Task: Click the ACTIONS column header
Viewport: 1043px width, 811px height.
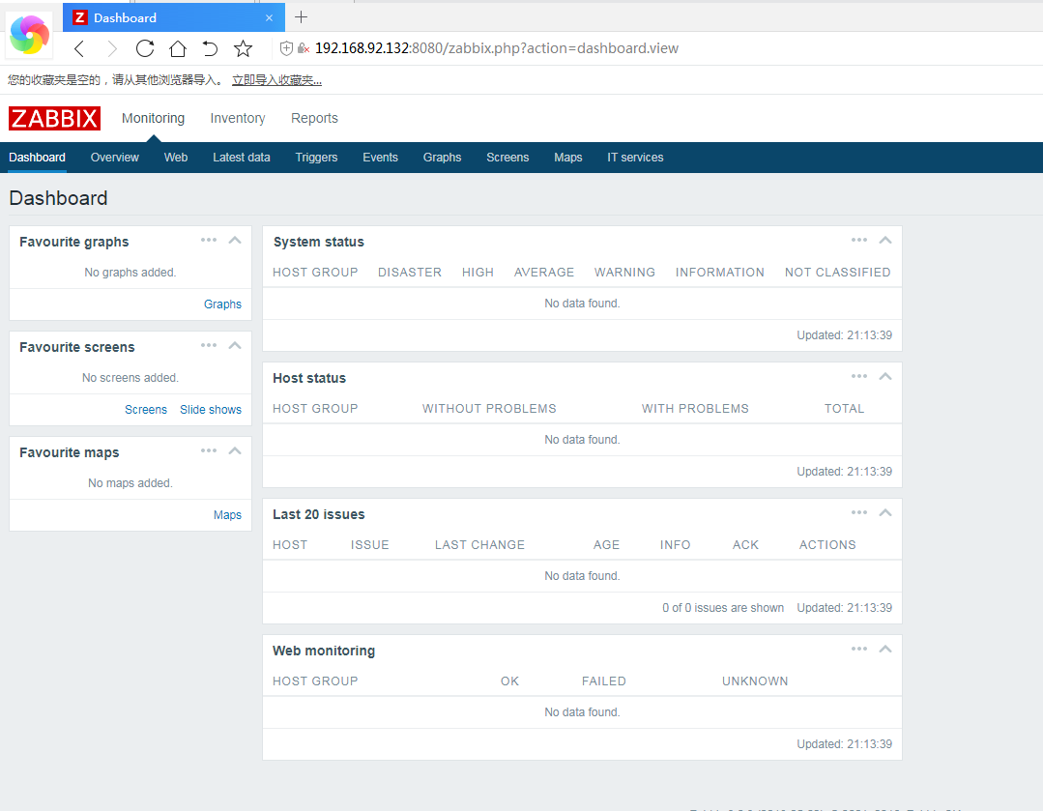Action: (x=827, y=545)
